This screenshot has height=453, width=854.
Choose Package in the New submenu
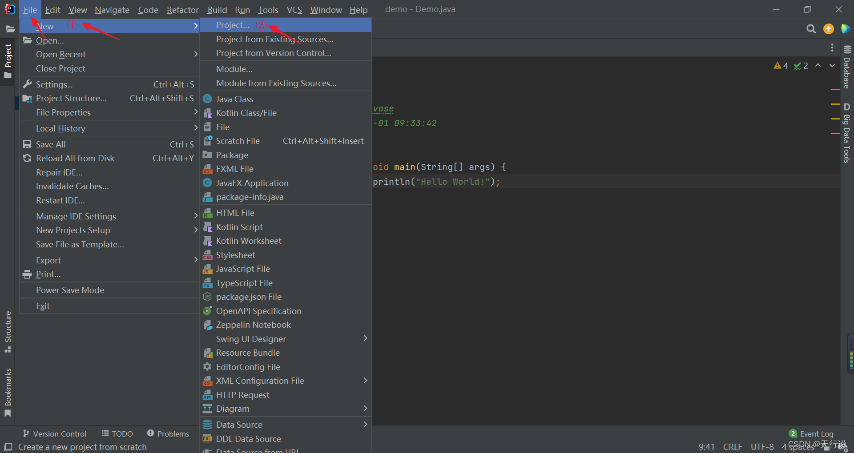tap(286, 155)
